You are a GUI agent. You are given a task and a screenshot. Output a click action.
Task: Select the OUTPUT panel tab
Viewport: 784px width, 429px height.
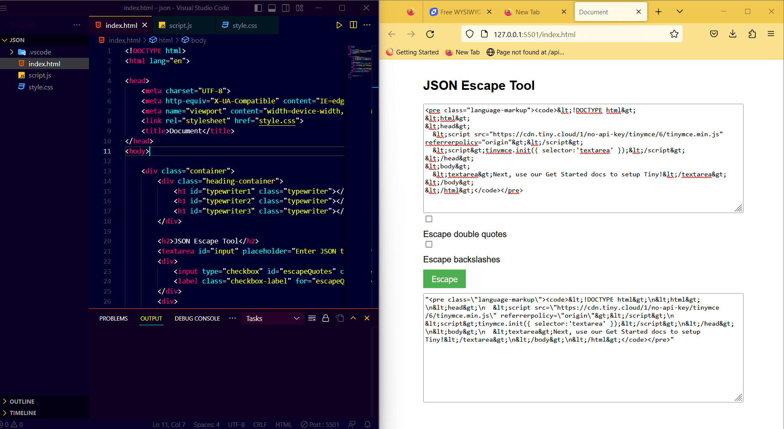(151, 318)
